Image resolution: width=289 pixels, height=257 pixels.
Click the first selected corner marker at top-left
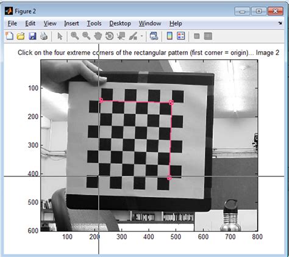(101, 100)
